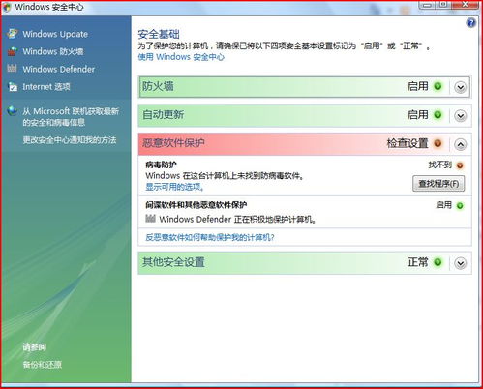
Task: Click the 其他安全设置 header title
Action: (173, 262)
